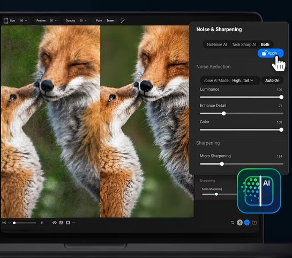Click the Enhance Detail slider handle
This screenshot has height=258, width=292.
[223, 113]
